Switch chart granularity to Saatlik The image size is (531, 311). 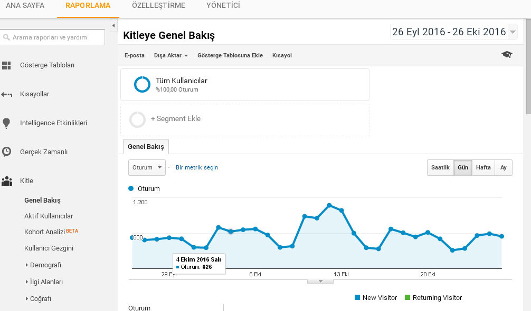[x=440, y=167]
